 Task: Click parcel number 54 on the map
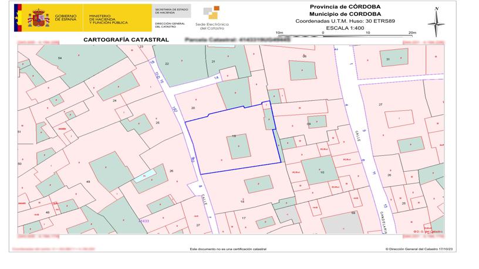[x=60, y=58]
